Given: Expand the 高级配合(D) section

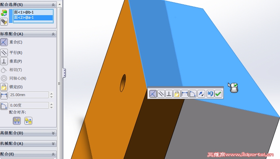Looking at the screenshot, I should click(x=53, y=133).
